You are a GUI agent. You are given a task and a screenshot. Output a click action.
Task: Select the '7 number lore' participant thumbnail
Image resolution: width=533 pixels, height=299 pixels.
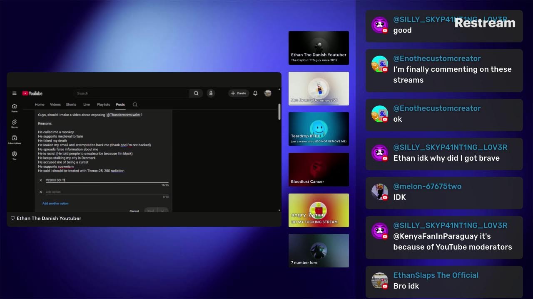[319, 250]
